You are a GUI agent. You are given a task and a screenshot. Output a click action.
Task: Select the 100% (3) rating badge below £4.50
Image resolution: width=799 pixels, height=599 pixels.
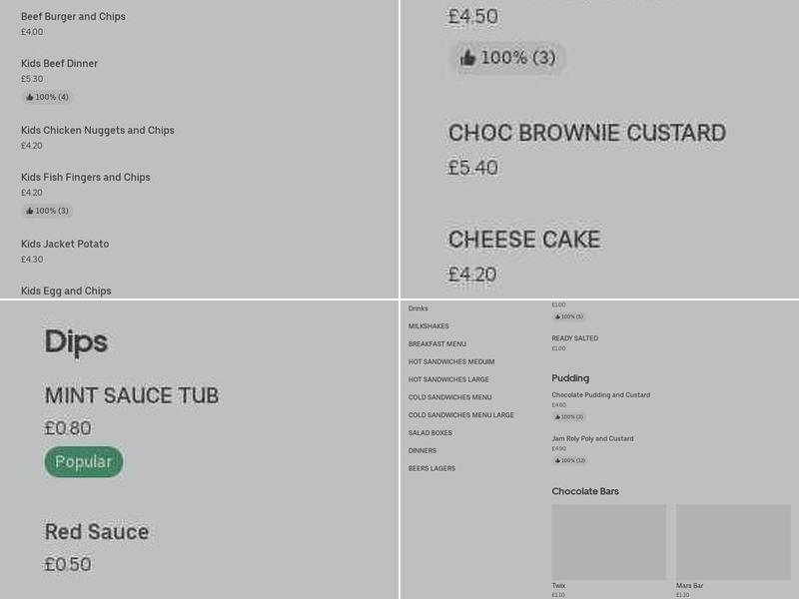[x=508, y=59]
